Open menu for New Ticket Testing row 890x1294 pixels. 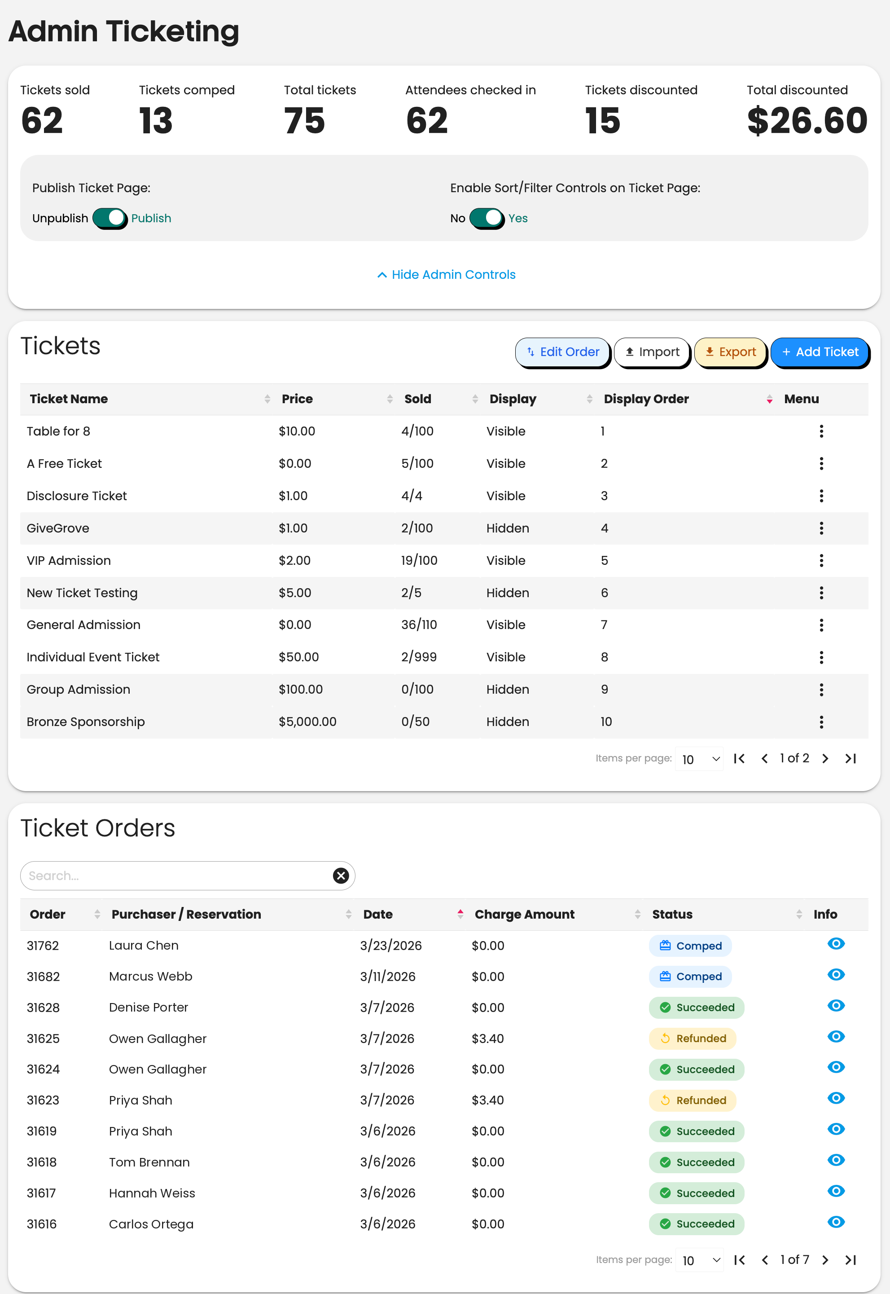click(821, 593)
